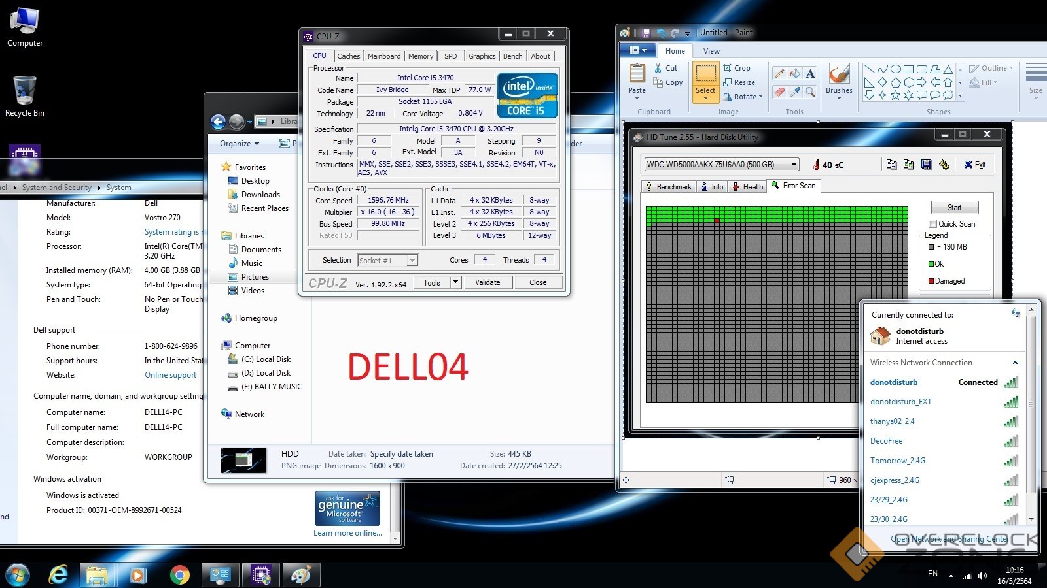This screenshot has height=588, width=1047.
Task: Open Google Chrome from the taskbar
Action: coord(179,575)
